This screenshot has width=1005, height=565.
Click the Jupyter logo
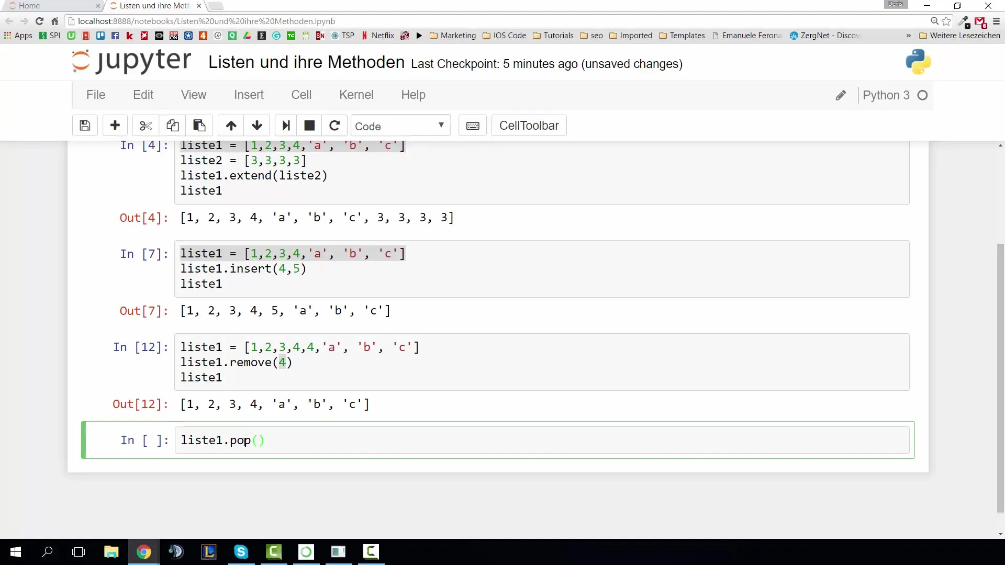(131, 61)
